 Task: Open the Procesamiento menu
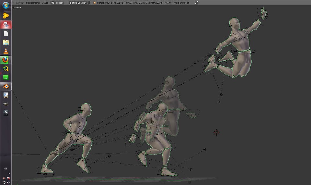coord(33,3)
